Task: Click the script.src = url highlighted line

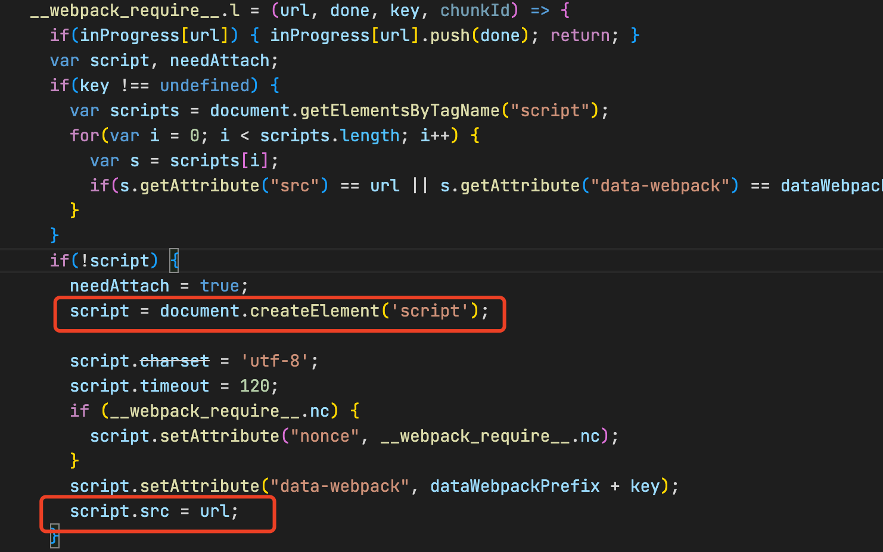Action: pos(153,511)
